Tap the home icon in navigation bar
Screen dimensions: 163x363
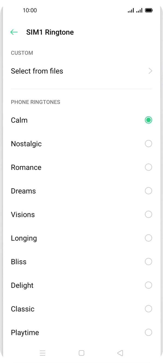pyautogui.click(x=81, y=353)
